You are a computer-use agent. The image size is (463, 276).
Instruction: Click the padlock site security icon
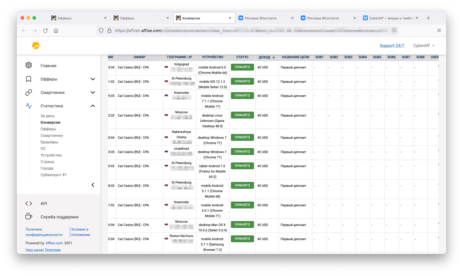[109, 31]
